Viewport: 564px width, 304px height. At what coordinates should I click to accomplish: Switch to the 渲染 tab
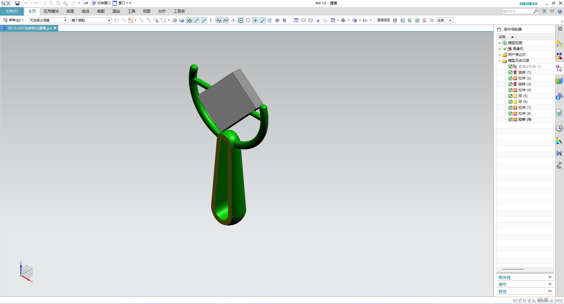tap(116, 11)
